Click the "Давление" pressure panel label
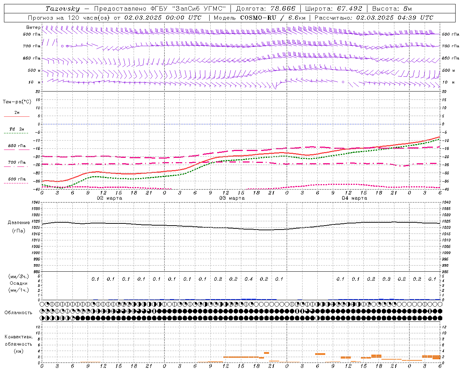Image resolution: width=461 pixels, height=369 pixels. point(19,223)
